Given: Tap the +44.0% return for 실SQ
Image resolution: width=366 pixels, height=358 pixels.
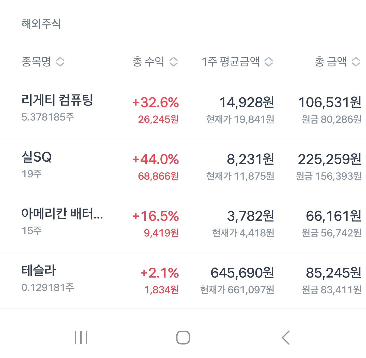Looking at the screenshot, I should click(x=156, y=159).
